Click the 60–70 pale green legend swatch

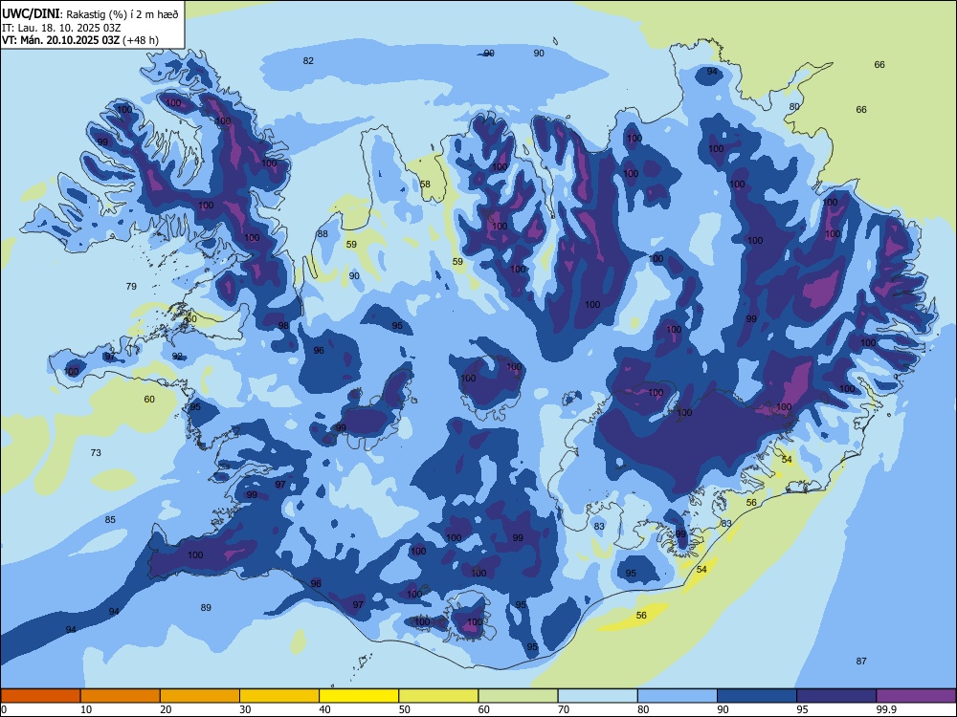[x=518, y=696]
